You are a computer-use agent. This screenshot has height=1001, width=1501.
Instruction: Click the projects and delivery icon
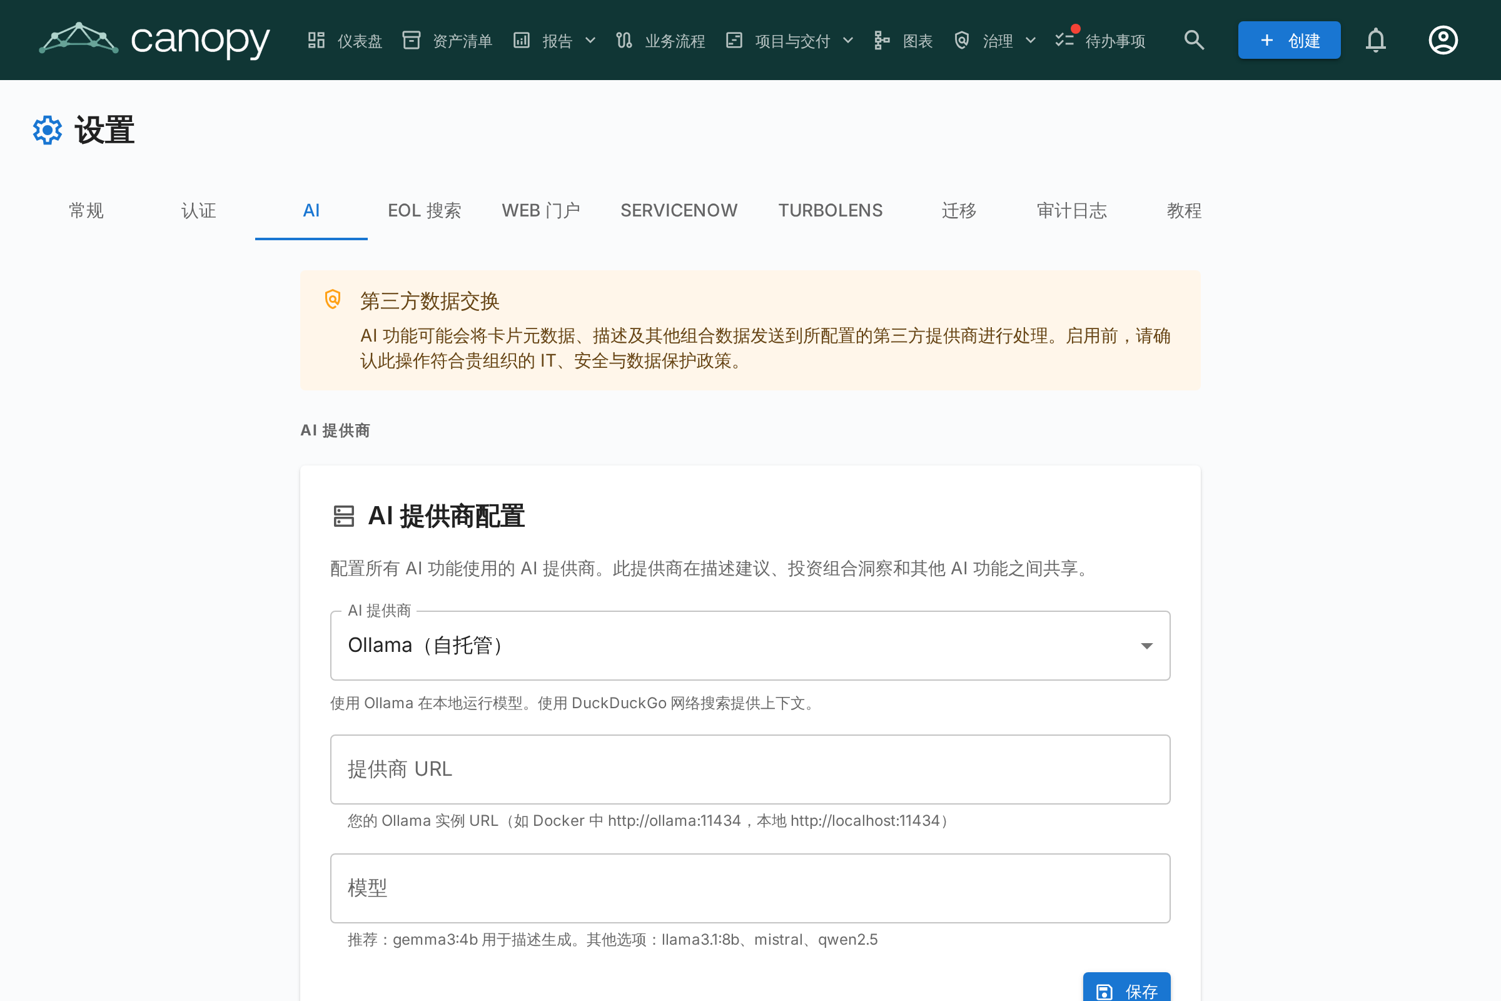point(734,40)
